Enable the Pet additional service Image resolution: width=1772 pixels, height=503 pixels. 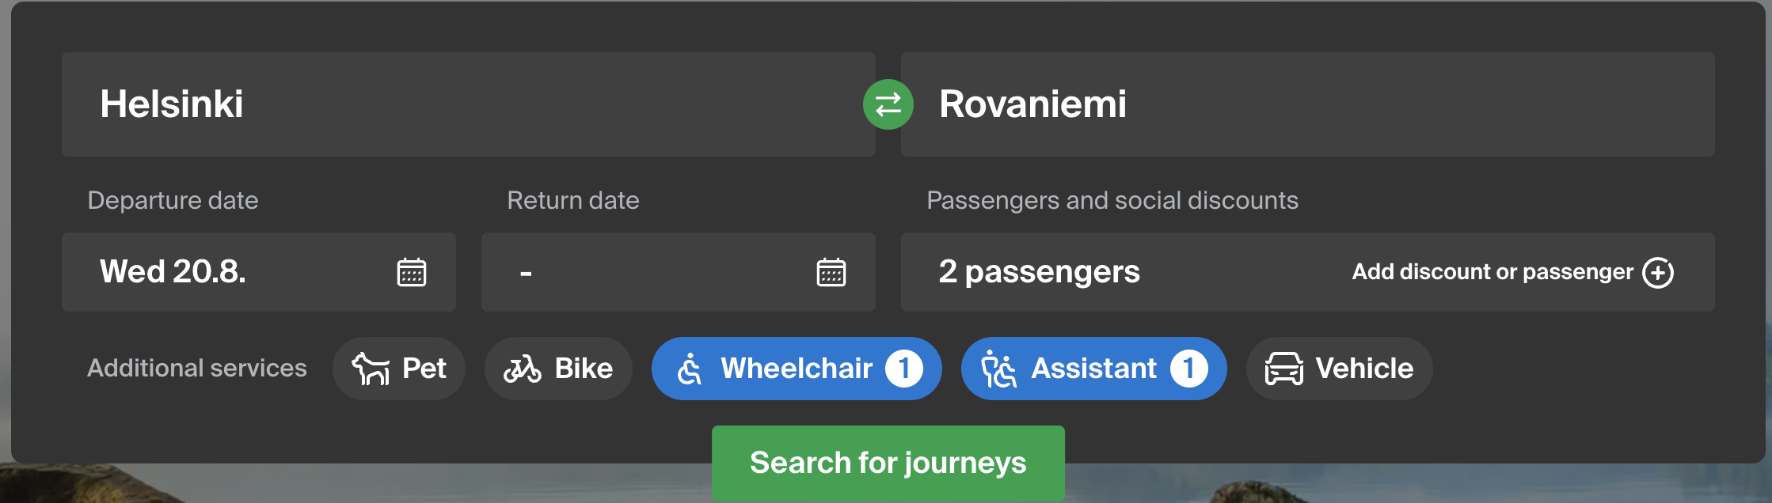tap(399, 369)
